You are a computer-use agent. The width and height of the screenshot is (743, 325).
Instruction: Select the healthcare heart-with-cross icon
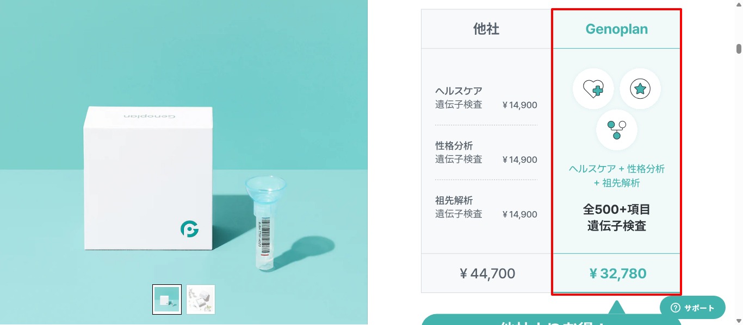[594, 88]
